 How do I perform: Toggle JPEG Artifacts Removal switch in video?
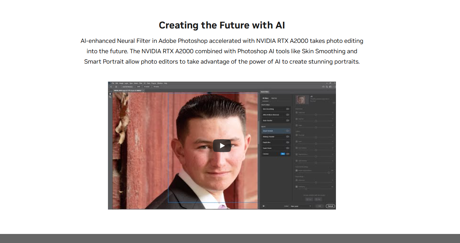tap(288, 114)
